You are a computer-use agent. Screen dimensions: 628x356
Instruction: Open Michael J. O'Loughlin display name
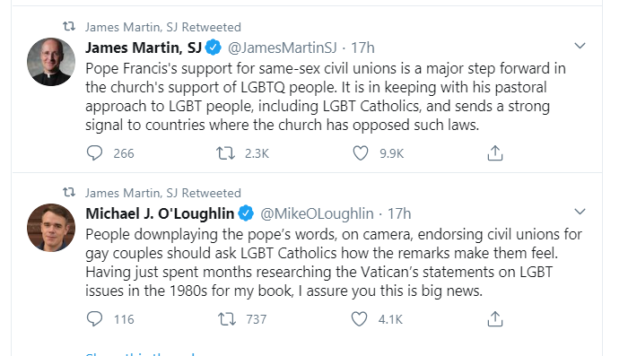160,213
